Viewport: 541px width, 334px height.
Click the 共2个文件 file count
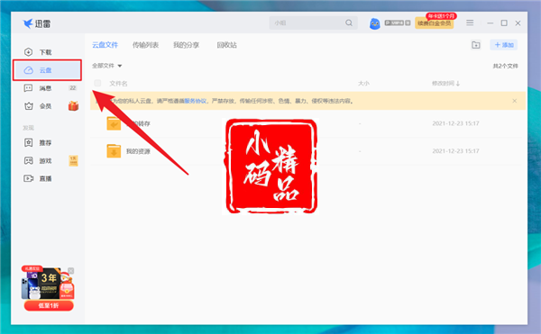click(505, 66)
